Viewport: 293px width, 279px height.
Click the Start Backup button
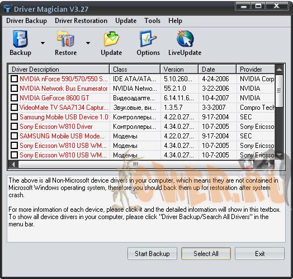[152, 254]
